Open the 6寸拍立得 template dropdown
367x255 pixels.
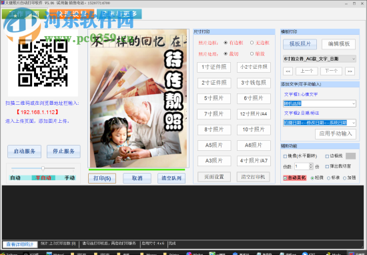(320, 59)
